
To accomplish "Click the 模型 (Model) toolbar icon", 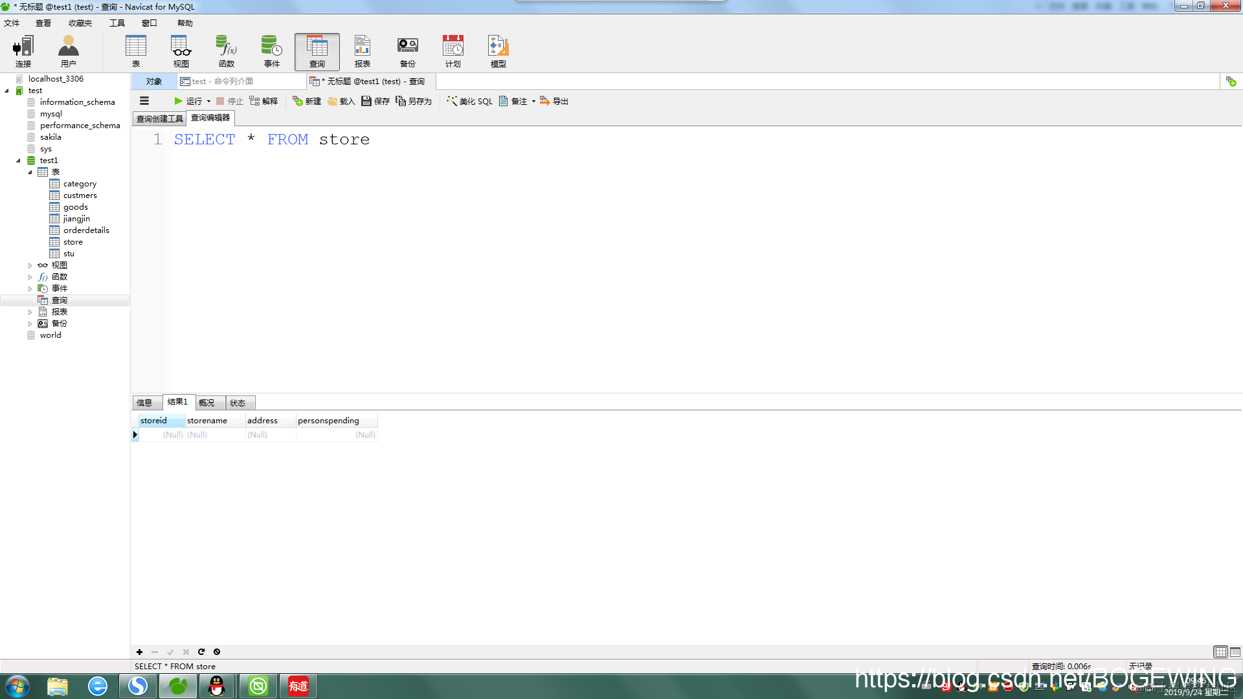I will click(x=498, y=51).
